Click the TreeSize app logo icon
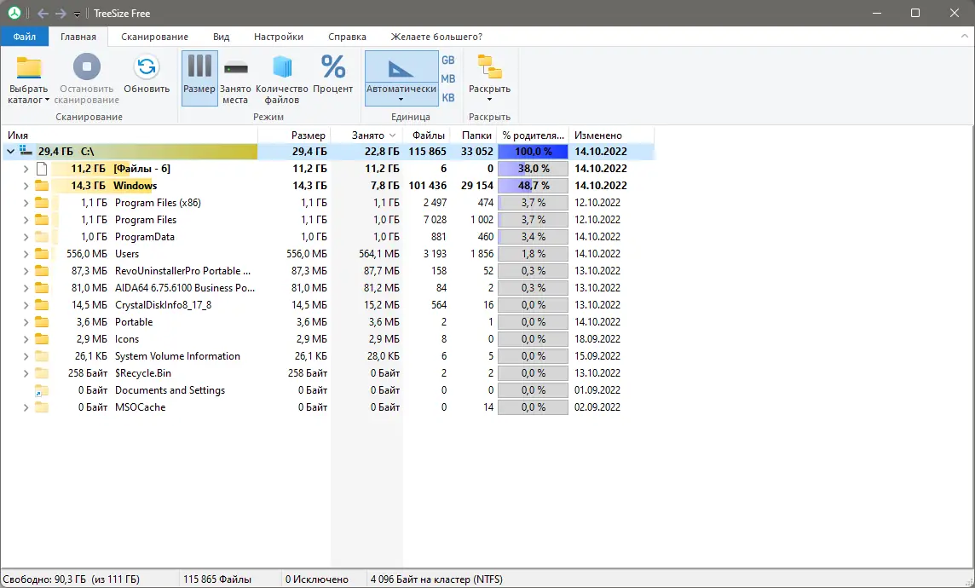 pyautogui.click(x=14, y=13)
